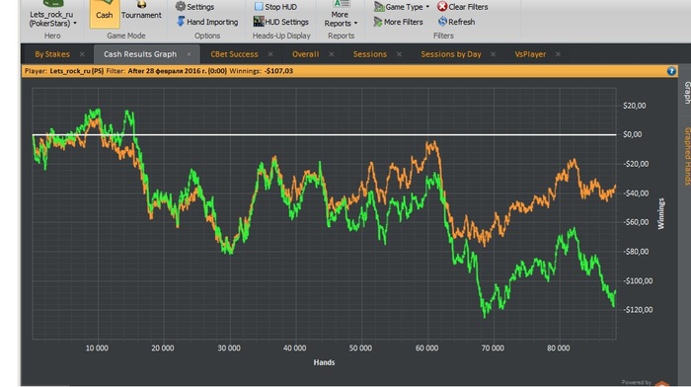Open the VsPlayer tab

click(x=530, y=54)
